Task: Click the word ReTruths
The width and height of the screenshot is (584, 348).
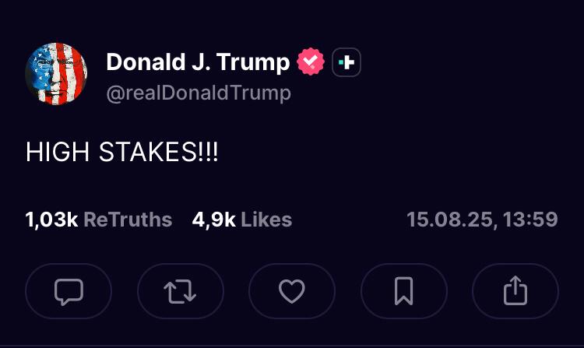Action: 128,220
